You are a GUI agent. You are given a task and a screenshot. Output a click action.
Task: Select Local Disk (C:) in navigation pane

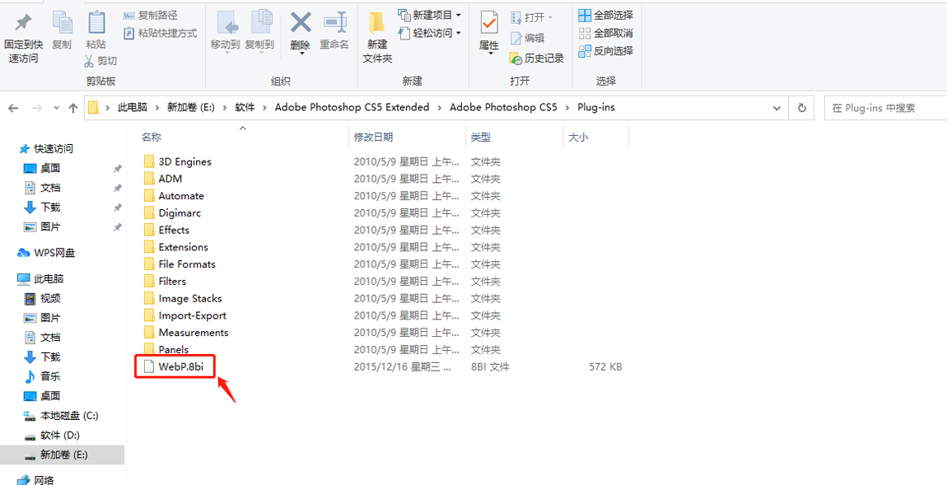(x=69, y=416)
